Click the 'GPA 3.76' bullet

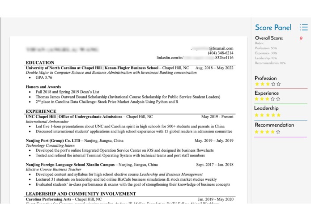(44, 77)
